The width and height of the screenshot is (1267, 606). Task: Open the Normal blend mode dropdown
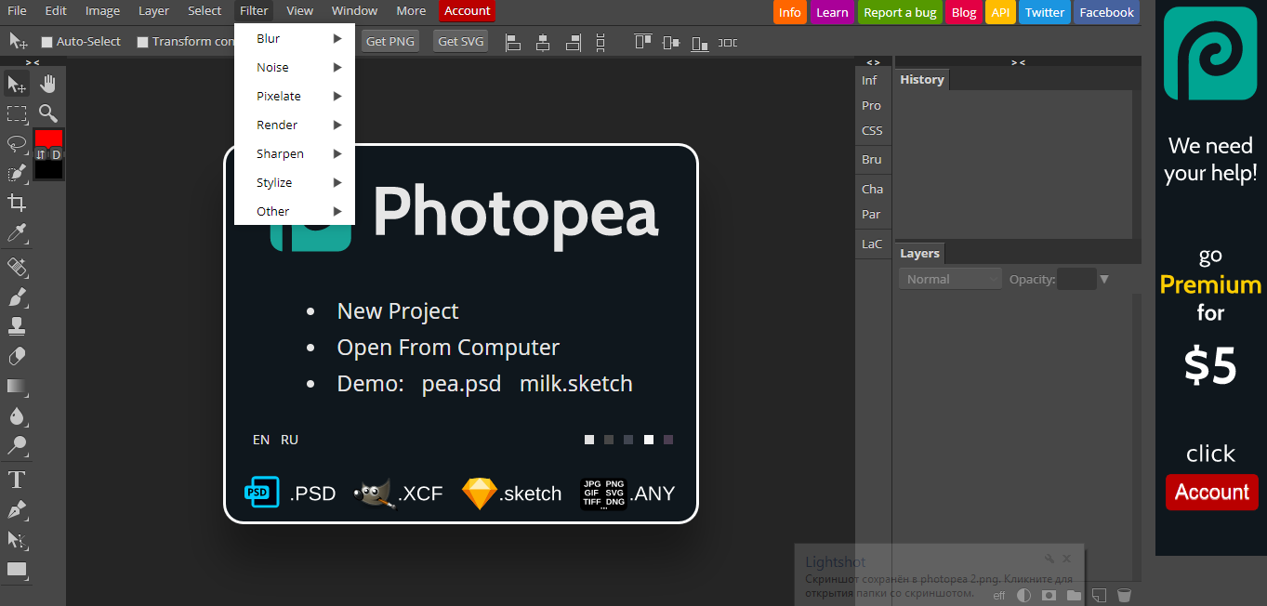pos(950,279)
